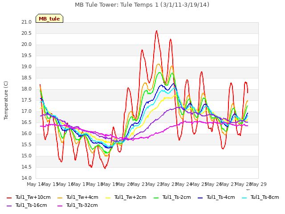The width and height of the screenshot is (285, 214).
Task: Click the purple Tul1_Ts-16cm legend swatch
Action: click(9, 206)
